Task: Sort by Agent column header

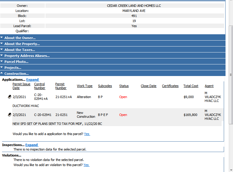Action: 209,86
